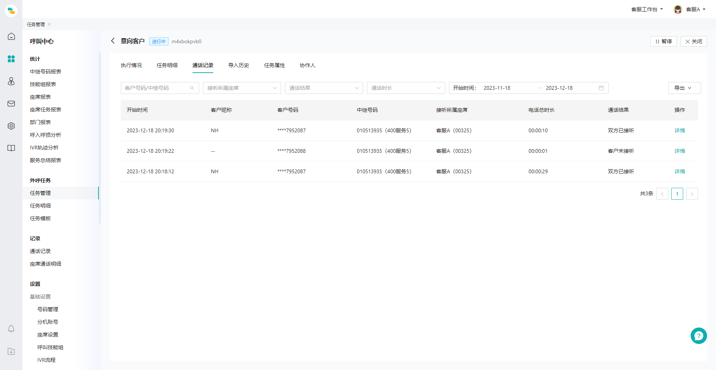This screenshot has width=716, height=370.
Task: Click the search magnifier in number field
Action: coord(192,88)
